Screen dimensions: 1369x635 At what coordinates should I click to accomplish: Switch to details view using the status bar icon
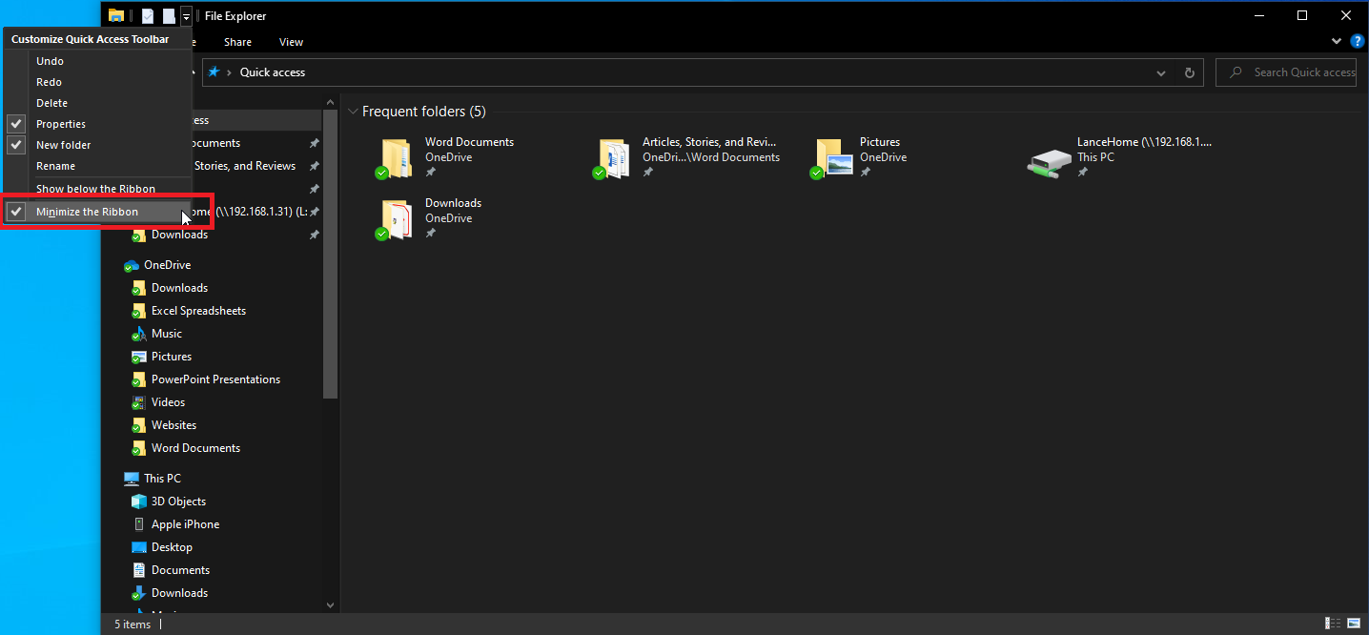click(1332, 624)
